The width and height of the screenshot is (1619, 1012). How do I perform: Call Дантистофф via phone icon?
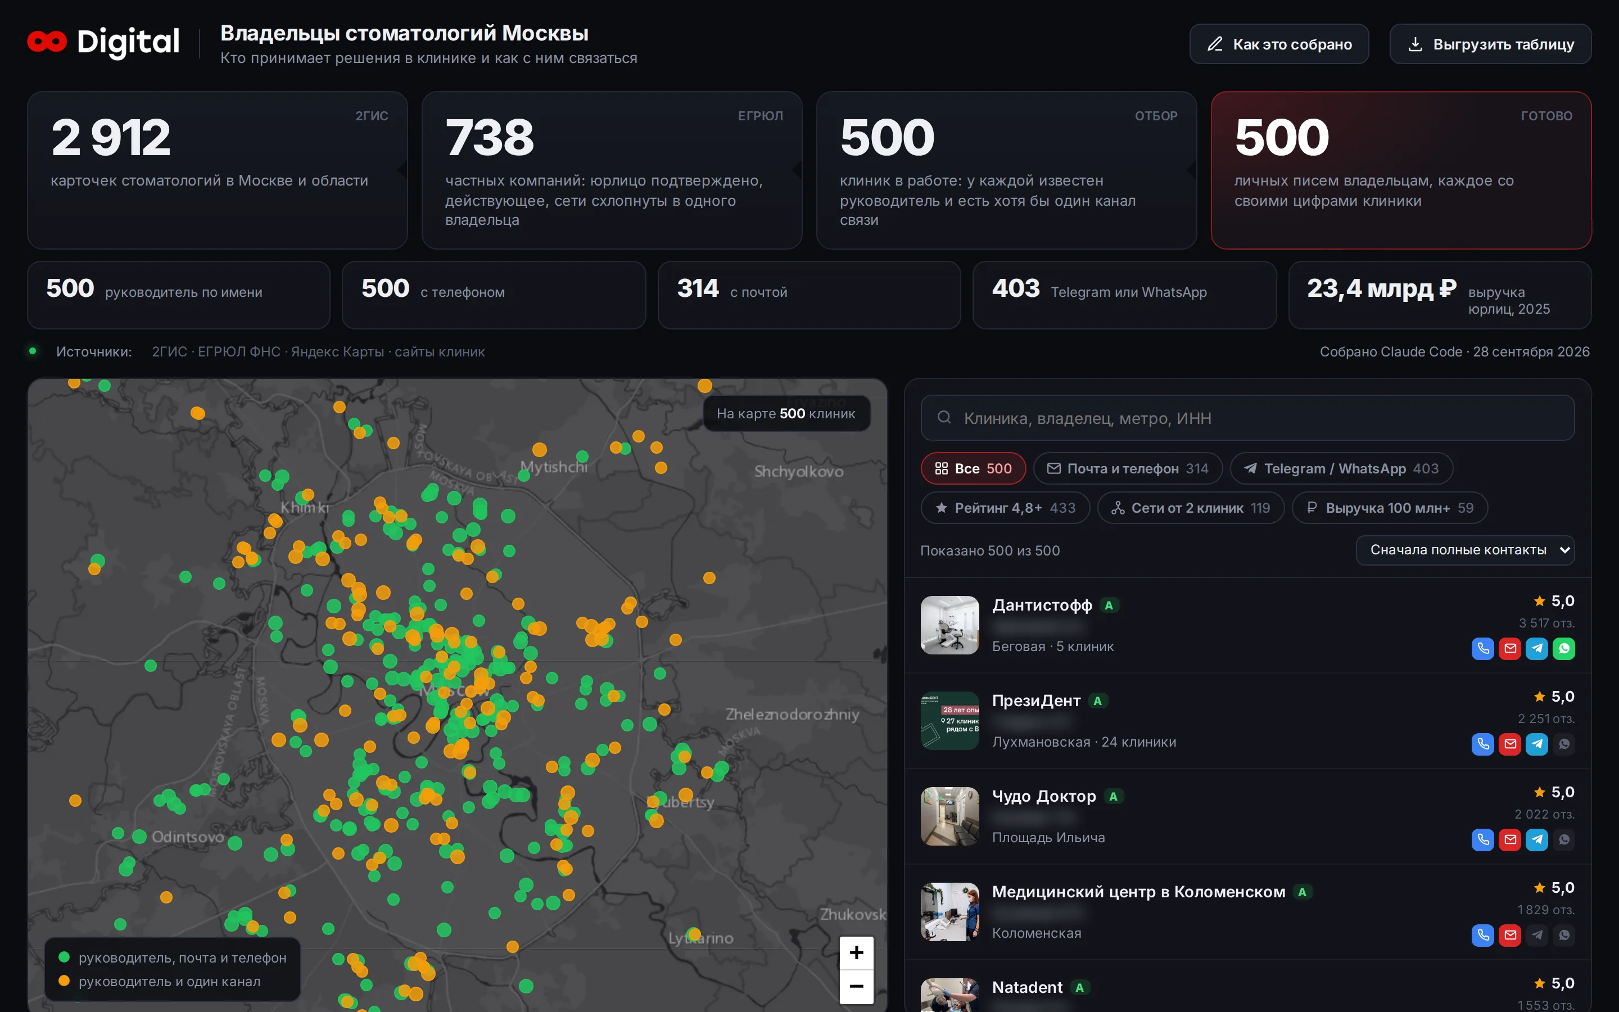[1482, 648]
